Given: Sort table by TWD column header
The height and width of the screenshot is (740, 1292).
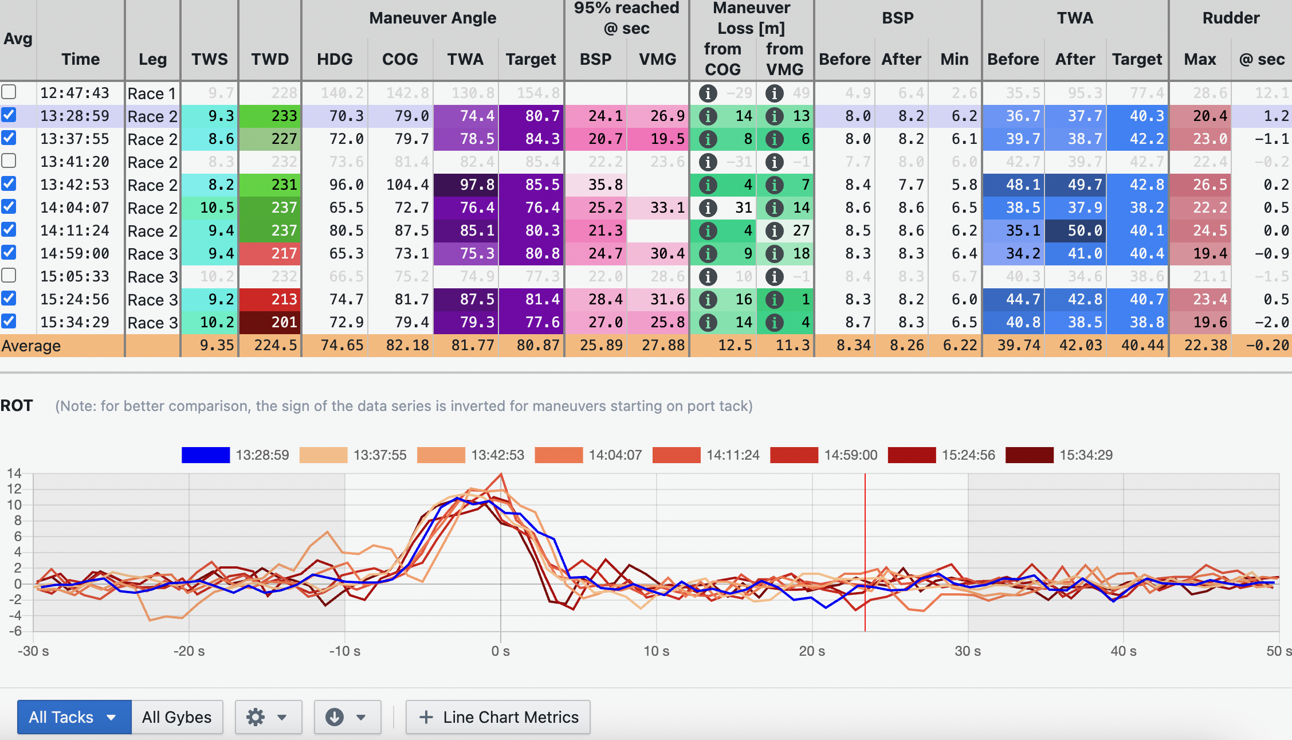Looking at the screenshot, I should pyautogui.click(x=270, y=59).
